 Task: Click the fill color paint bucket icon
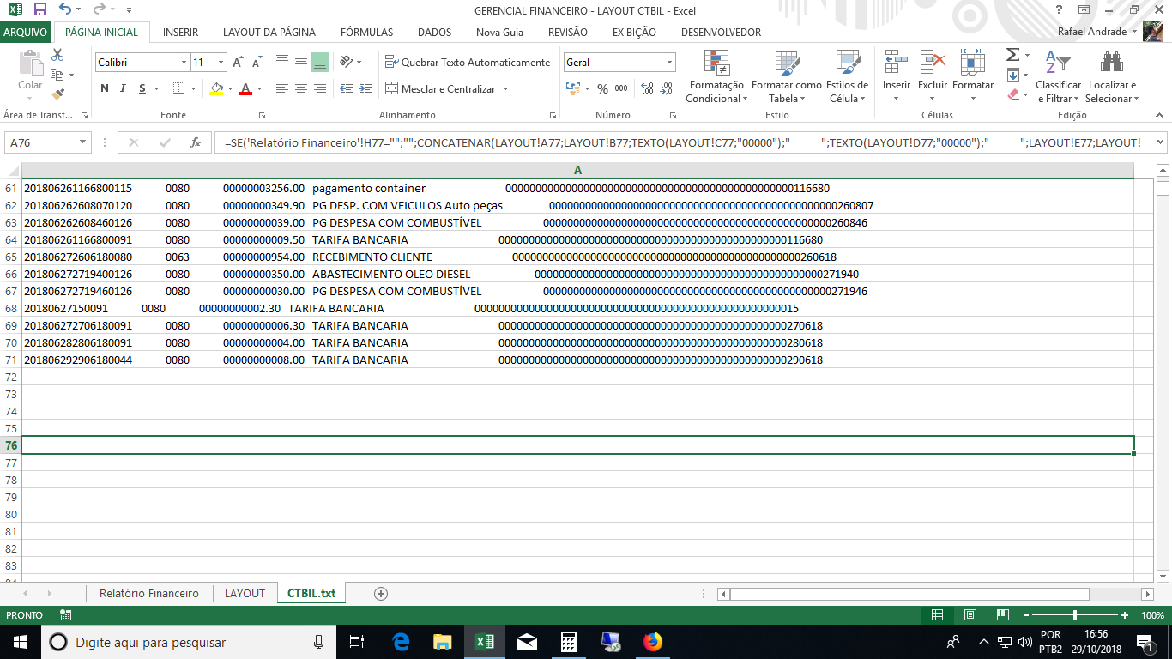(x=216, y=88)
